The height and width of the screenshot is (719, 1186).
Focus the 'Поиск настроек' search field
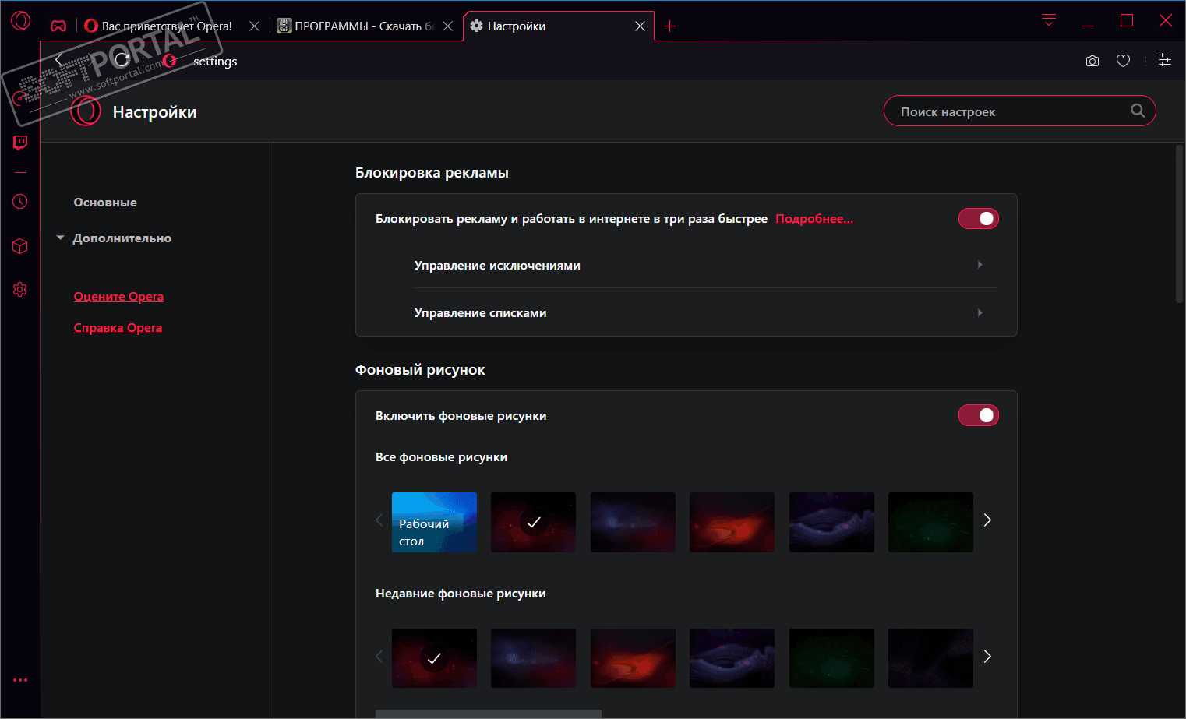pyautogui.click(x=1019, y=111)
